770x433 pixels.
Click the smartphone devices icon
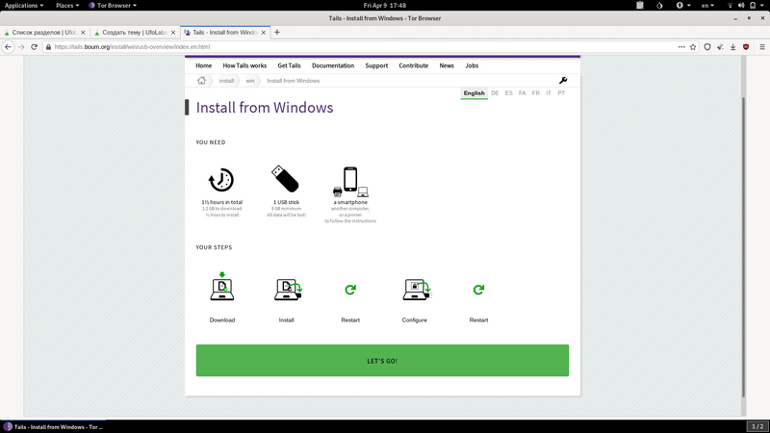350,182
